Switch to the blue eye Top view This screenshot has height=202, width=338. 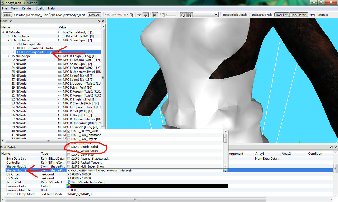(x=107, y=15)
